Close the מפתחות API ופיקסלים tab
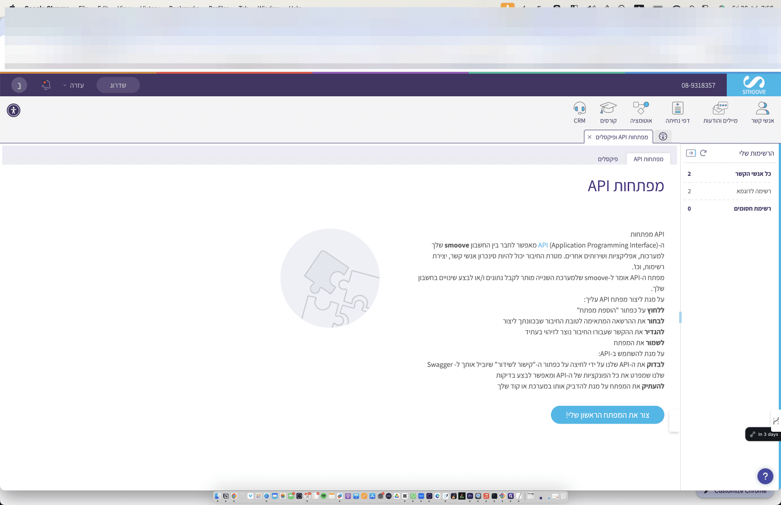 (589, 137)
